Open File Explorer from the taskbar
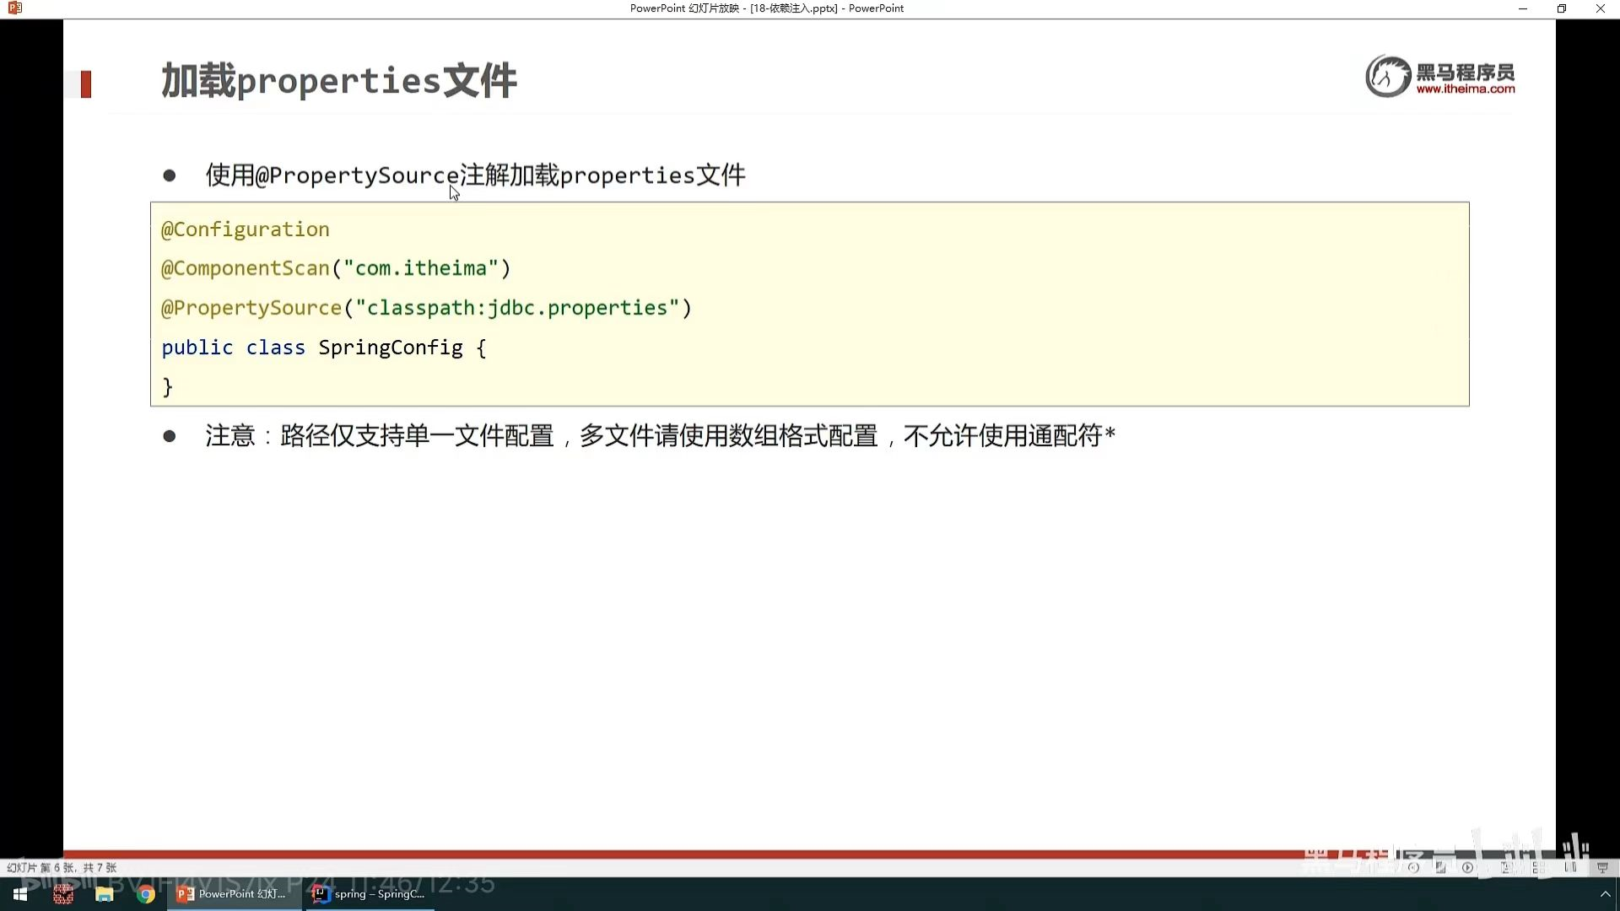Viewport: 1620px width, 911px height. [105, 894]
